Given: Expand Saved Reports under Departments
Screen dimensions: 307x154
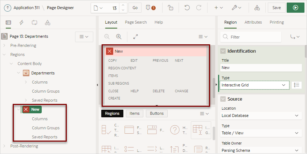Looking at the screenshot, I should (x=26, y=100).
